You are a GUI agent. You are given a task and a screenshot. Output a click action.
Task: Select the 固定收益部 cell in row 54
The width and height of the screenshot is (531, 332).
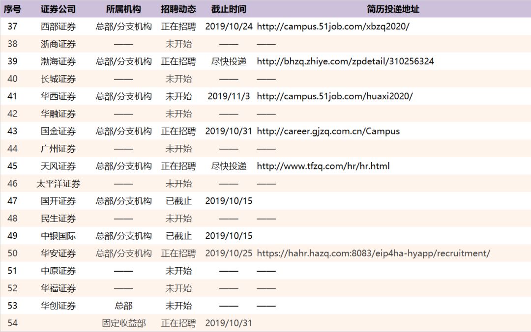[123, 323]
